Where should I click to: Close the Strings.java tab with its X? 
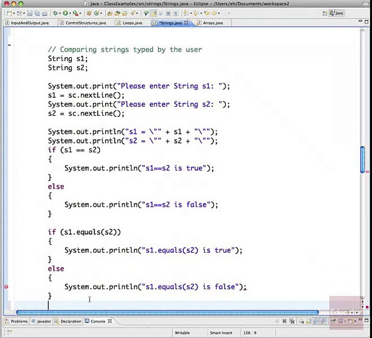click(186, 23)
